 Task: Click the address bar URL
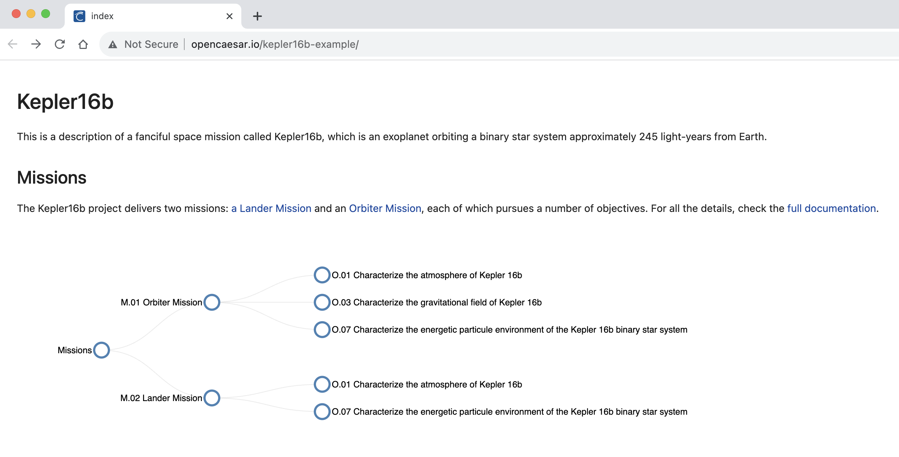tap(275, 44)
